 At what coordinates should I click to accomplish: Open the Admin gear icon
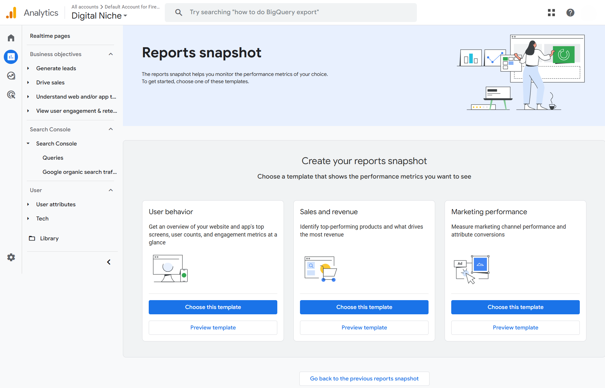click(11, 257)
